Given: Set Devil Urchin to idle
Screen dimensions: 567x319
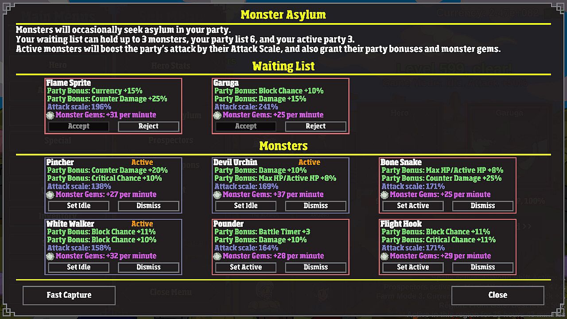Looking at the screenshot, I should [245, 206].
